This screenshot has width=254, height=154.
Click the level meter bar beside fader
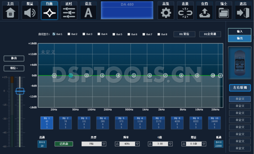click(x=12, y=112)
